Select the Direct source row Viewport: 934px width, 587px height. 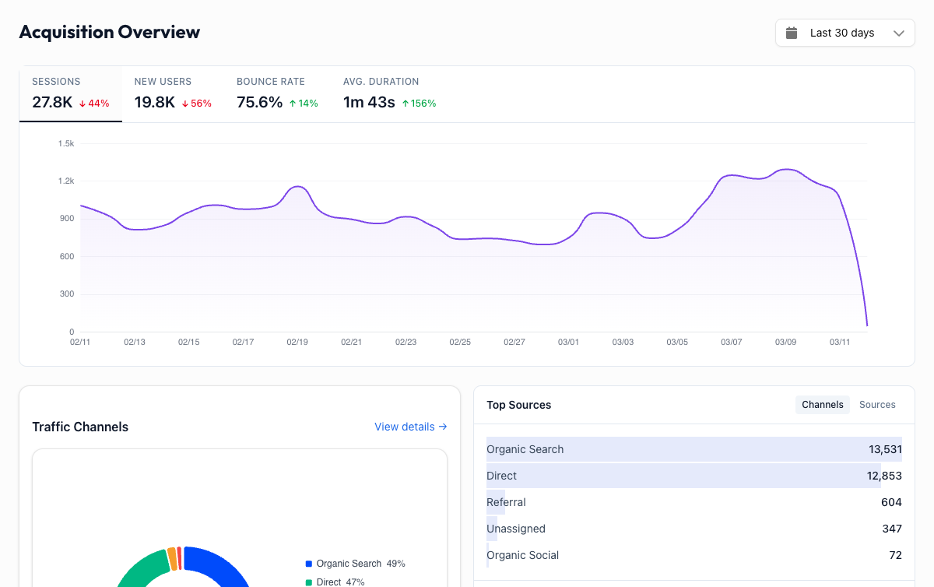click(x=693, y=476)
